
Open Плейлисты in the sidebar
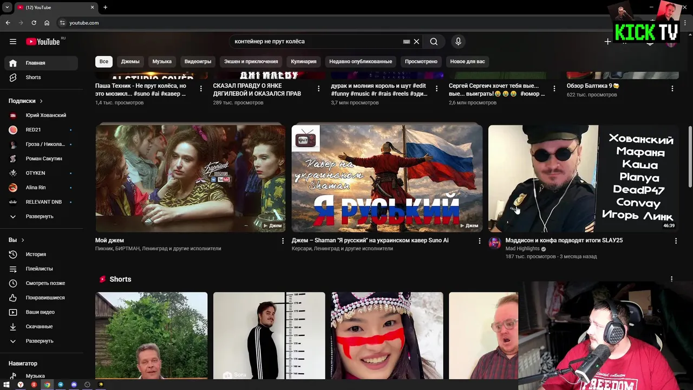41,269
